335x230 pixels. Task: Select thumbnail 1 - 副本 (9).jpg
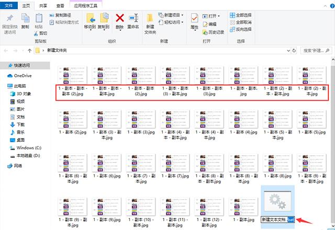(x=107, y=207)
